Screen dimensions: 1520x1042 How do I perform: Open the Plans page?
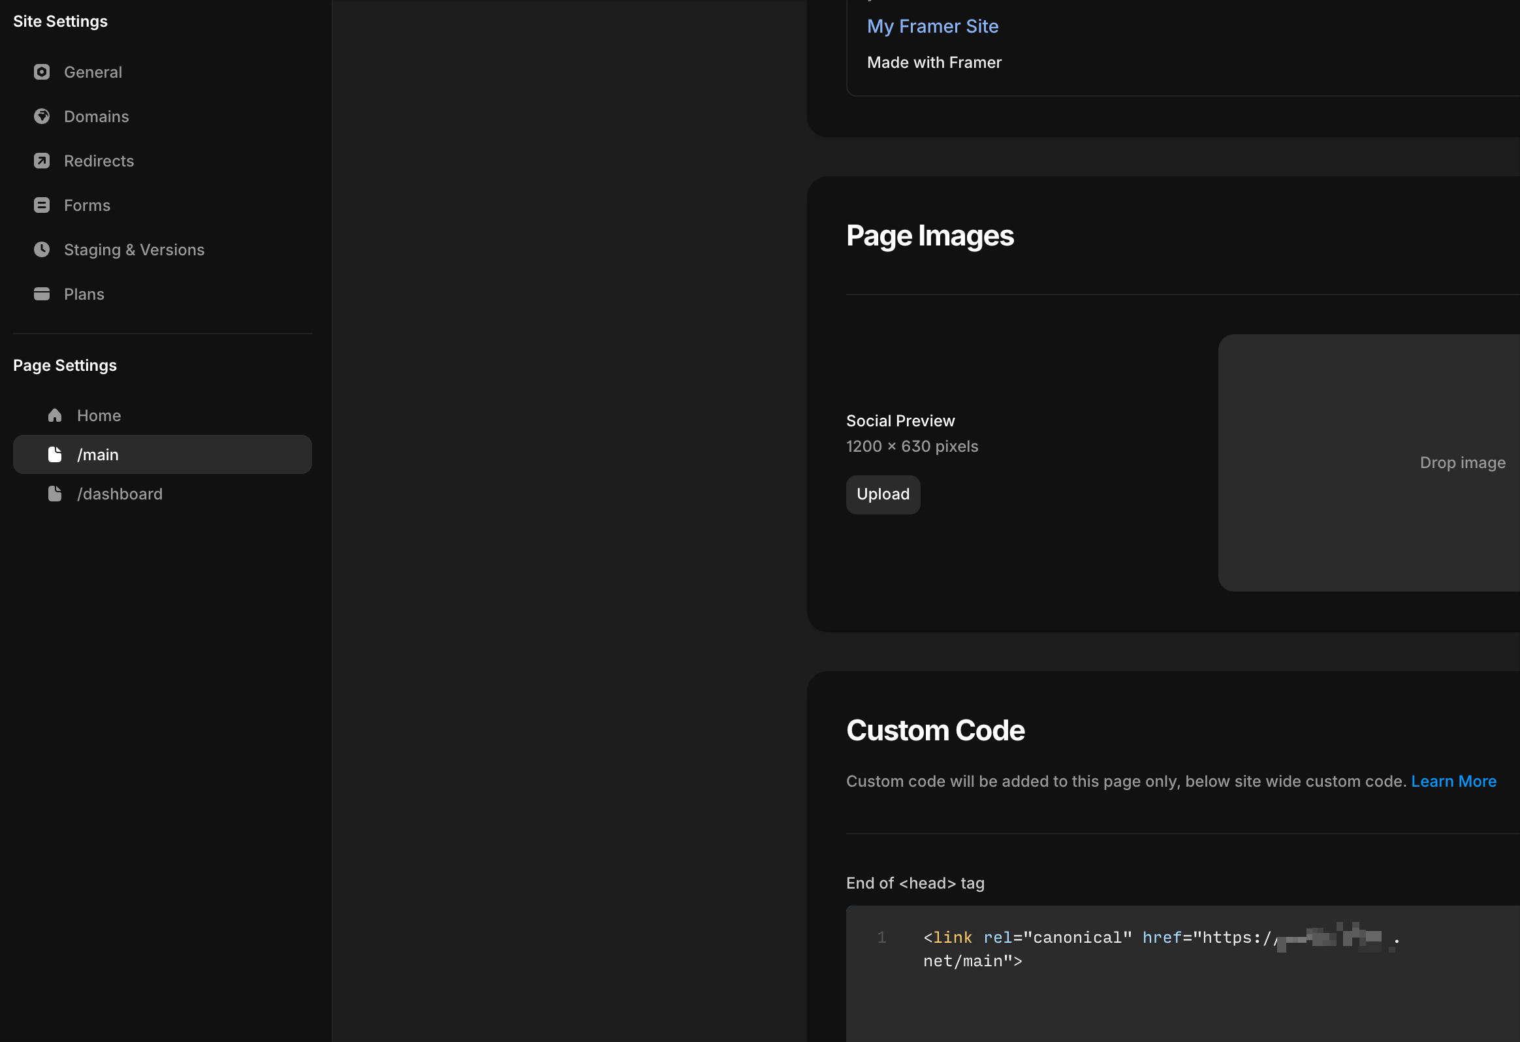(84, 294)
